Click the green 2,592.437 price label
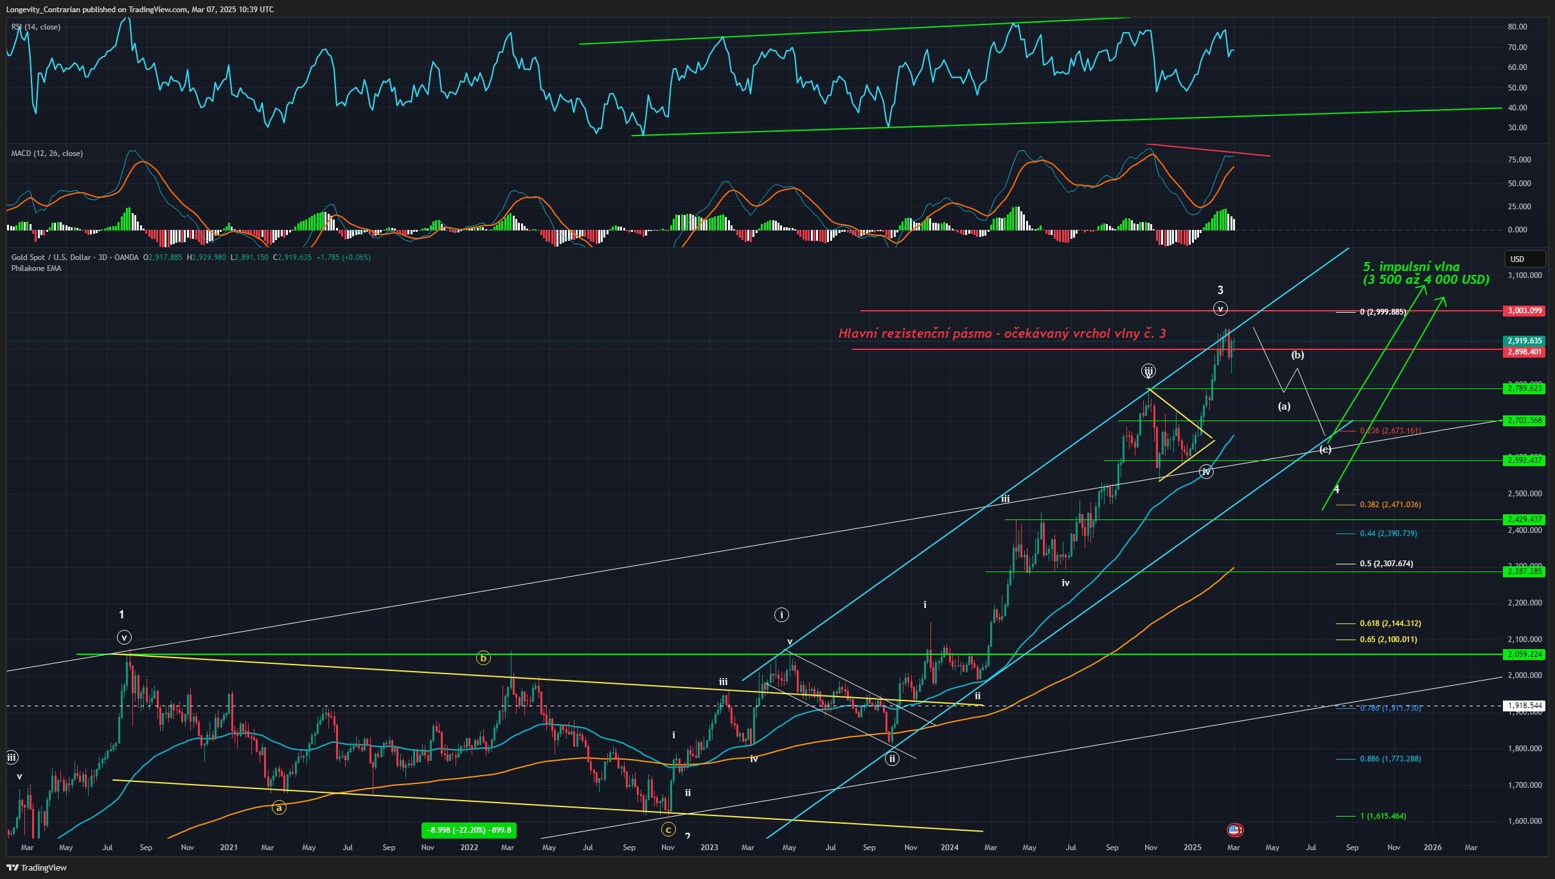 tap(1525, 460)
